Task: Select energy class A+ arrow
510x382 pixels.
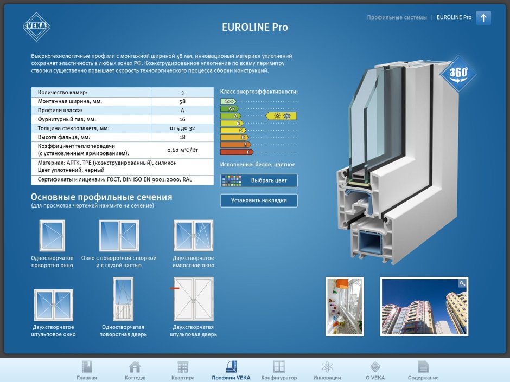Action: 229,108
